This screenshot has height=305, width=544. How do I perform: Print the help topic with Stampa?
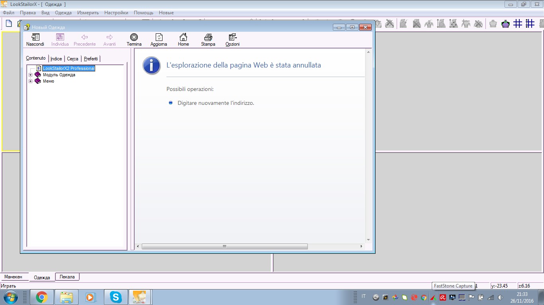[208, 40]
